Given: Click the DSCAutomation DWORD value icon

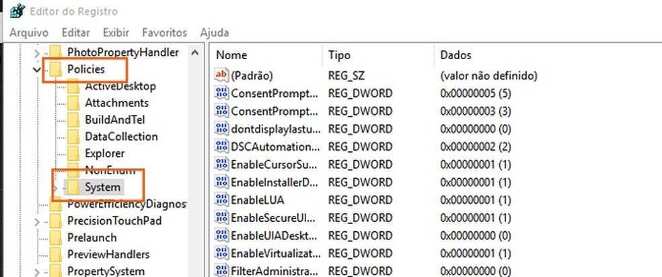Looking at the screenshot, I should tap(222, 146).
